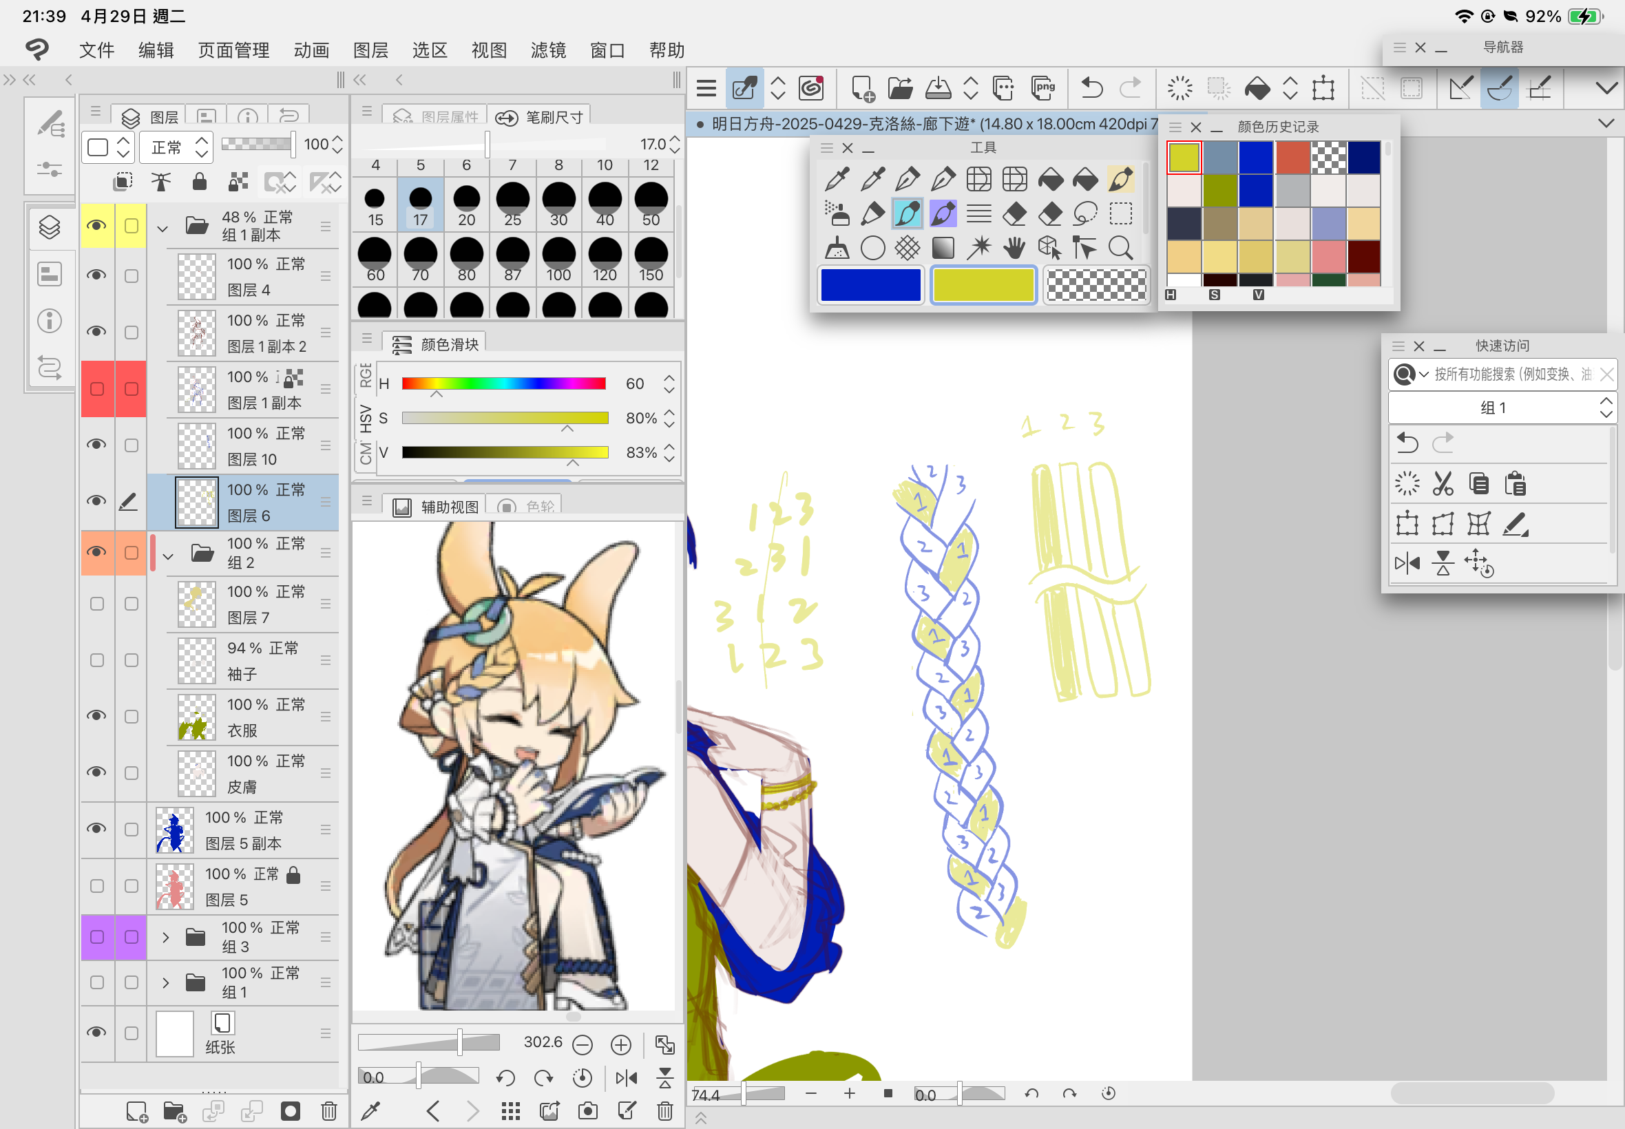Click the lock layer padlock icon
This screenshot has height=1129, width=1625.
pos(200,182)
